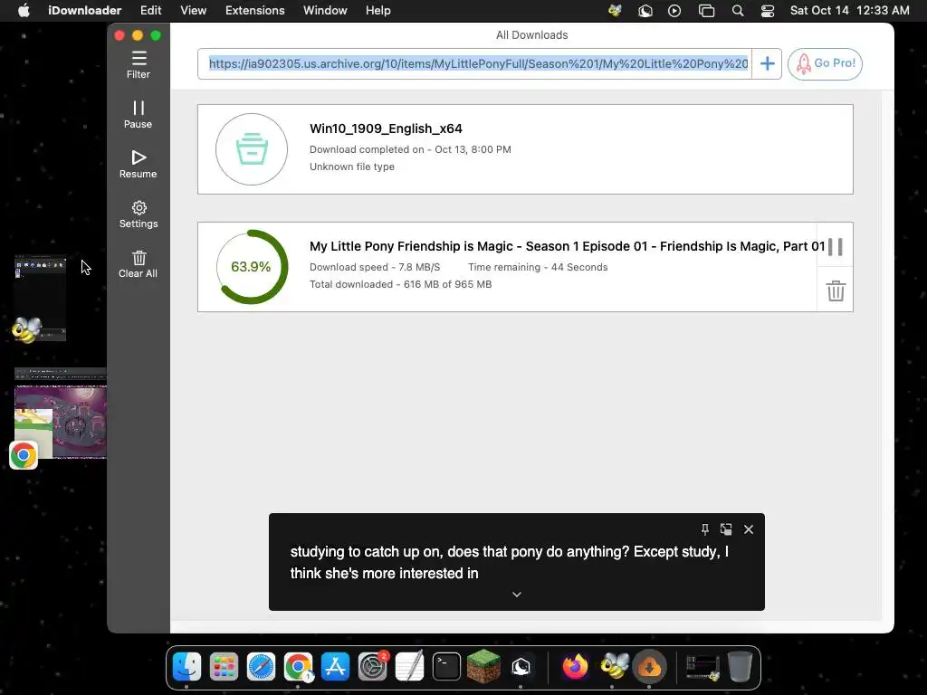This screenshot has width=927, height=695.
Task: Select the Win10_1909_English_x64 title
Action: tap(386, 129)
